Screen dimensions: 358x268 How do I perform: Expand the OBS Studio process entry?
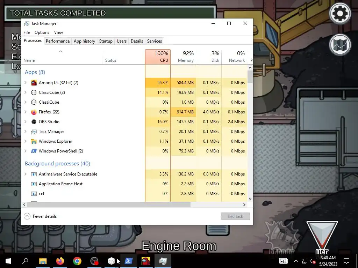(26, 122)
